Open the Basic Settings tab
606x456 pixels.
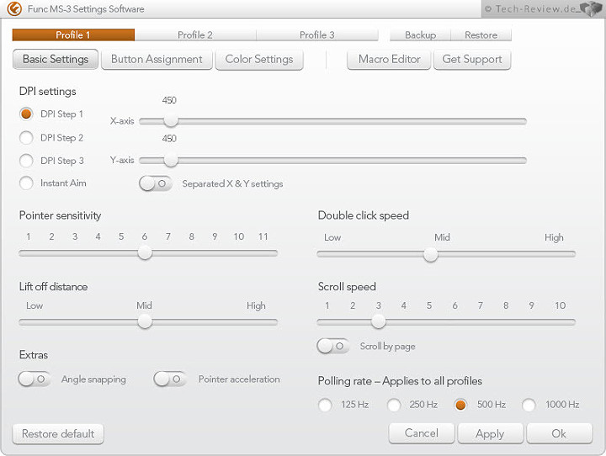(56, 59)
